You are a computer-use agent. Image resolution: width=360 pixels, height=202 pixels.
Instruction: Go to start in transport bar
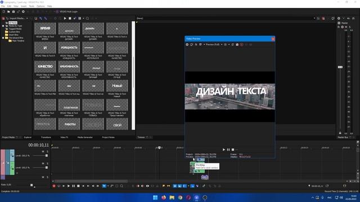pyautogui.click(x=83, y=186)
